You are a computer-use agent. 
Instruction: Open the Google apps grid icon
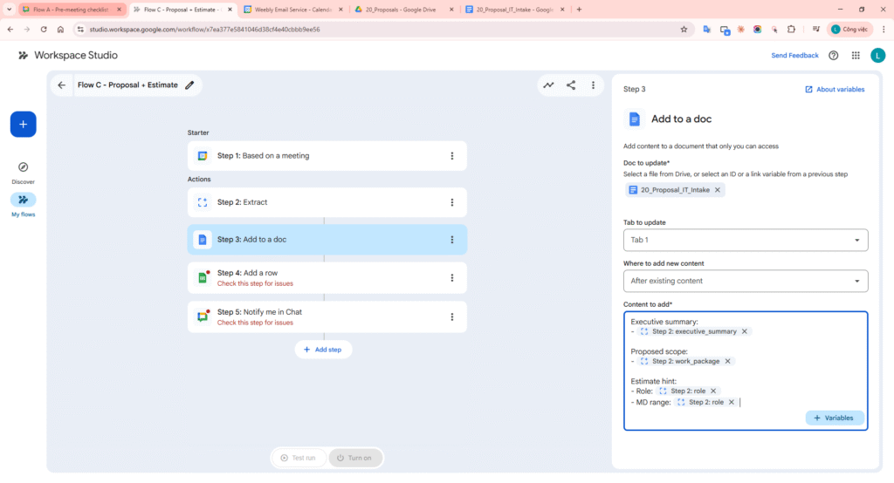coord(856,56)
